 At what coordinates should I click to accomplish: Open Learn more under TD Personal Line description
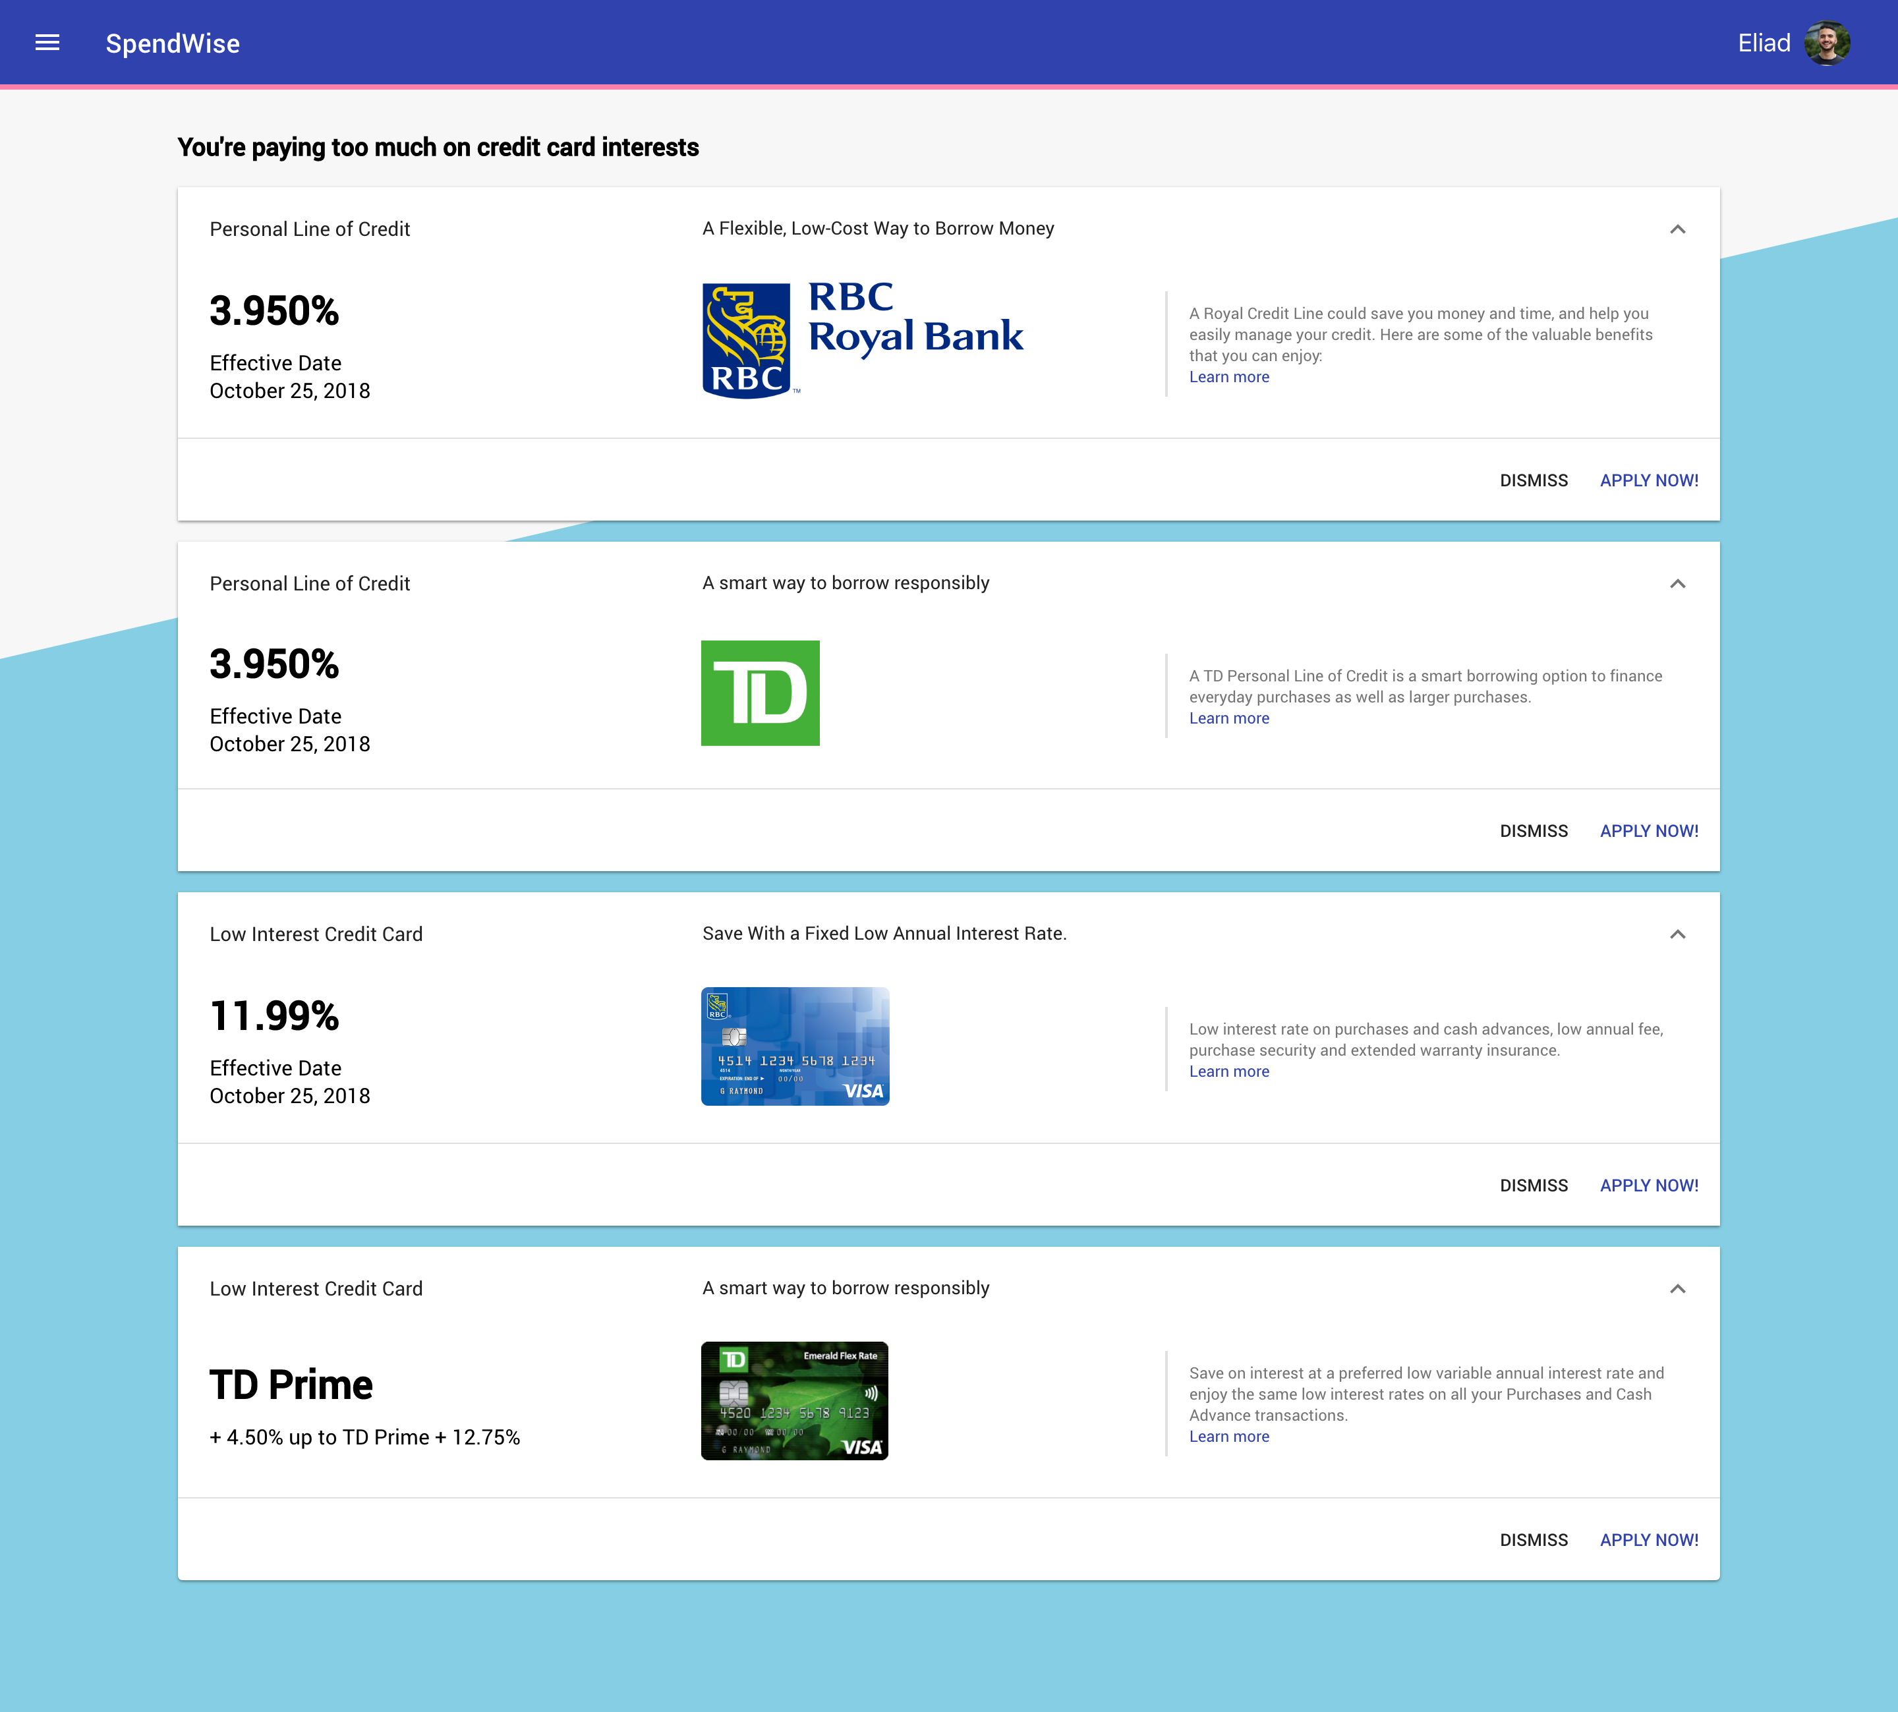click(1228, 719)
